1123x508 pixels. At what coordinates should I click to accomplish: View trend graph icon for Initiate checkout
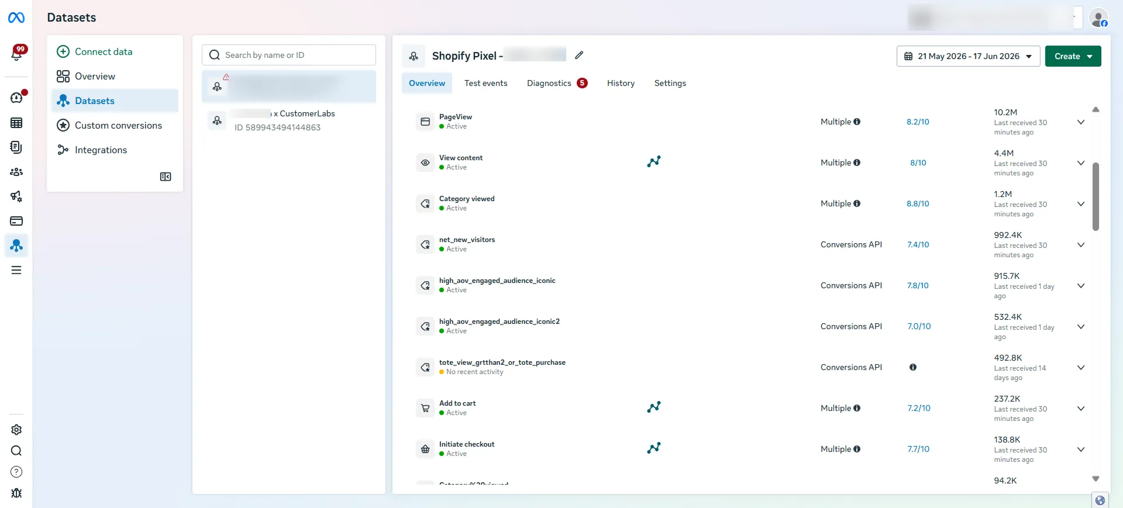(x=654, y=448)
